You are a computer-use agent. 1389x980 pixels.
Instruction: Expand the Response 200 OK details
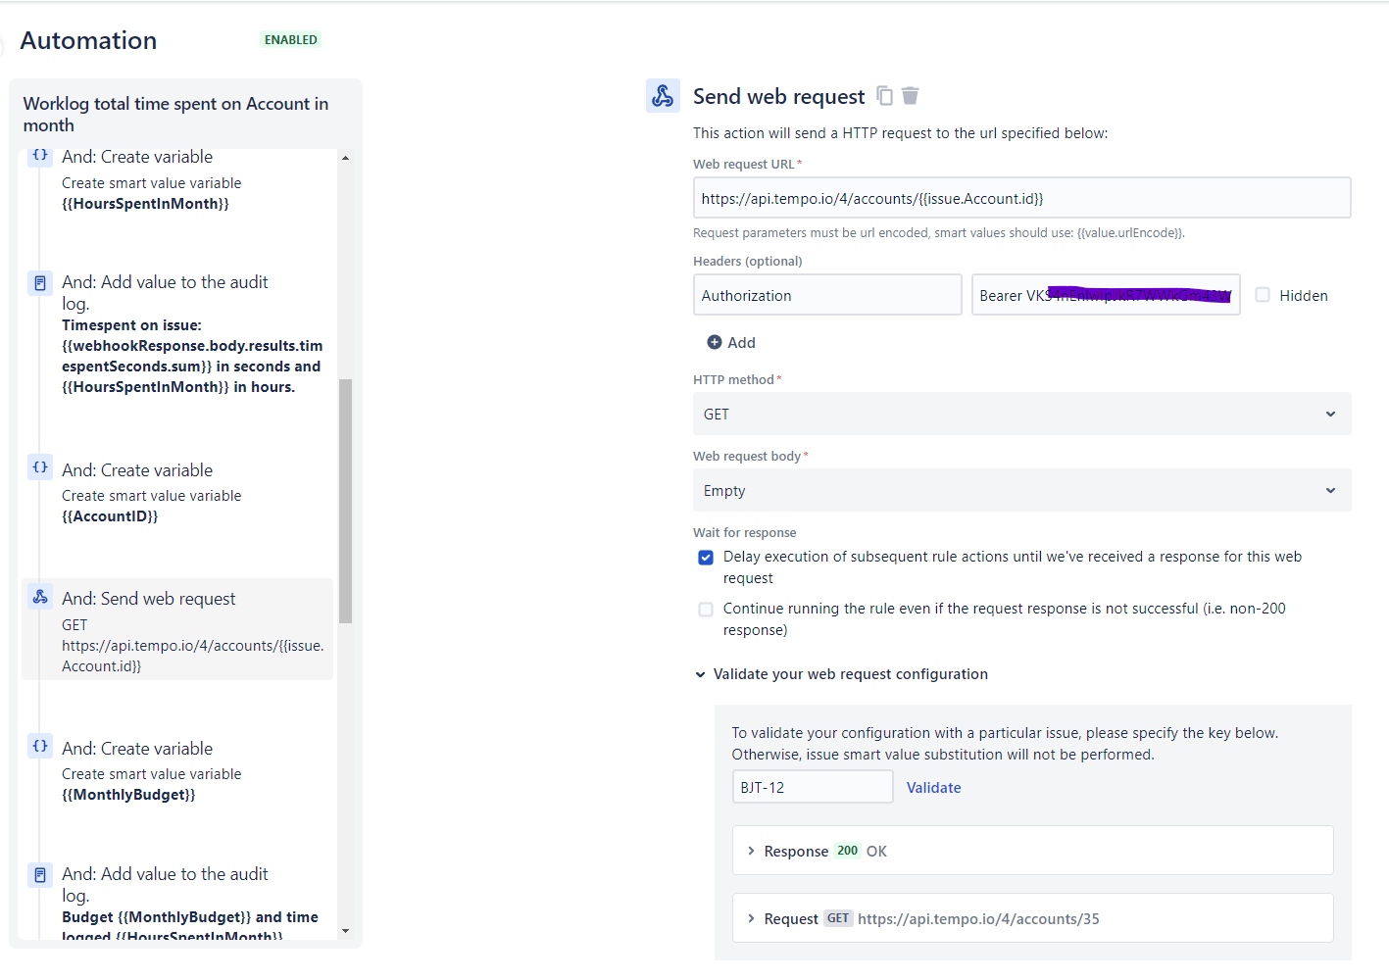click(752, 851)
